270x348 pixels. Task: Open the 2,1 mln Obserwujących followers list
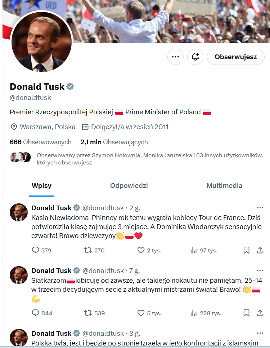pos(114,142)
